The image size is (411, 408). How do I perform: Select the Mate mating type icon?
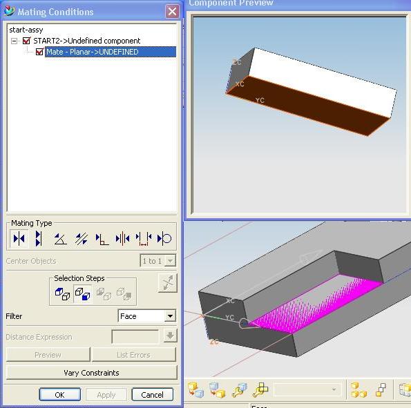(x=19, y=238)
